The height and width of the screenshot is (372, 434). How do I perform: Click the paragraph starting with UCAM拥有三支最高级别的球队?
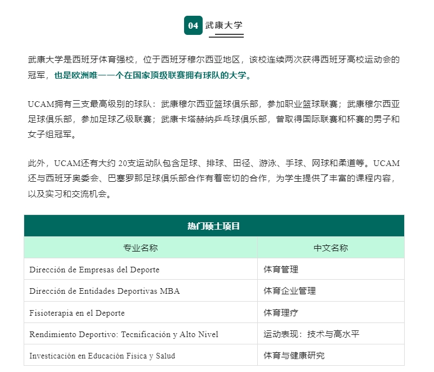click(x=214, y=119)
